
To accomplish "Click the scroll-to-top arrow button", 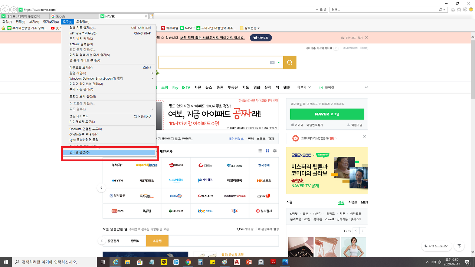I will click(x=459, y=246).
